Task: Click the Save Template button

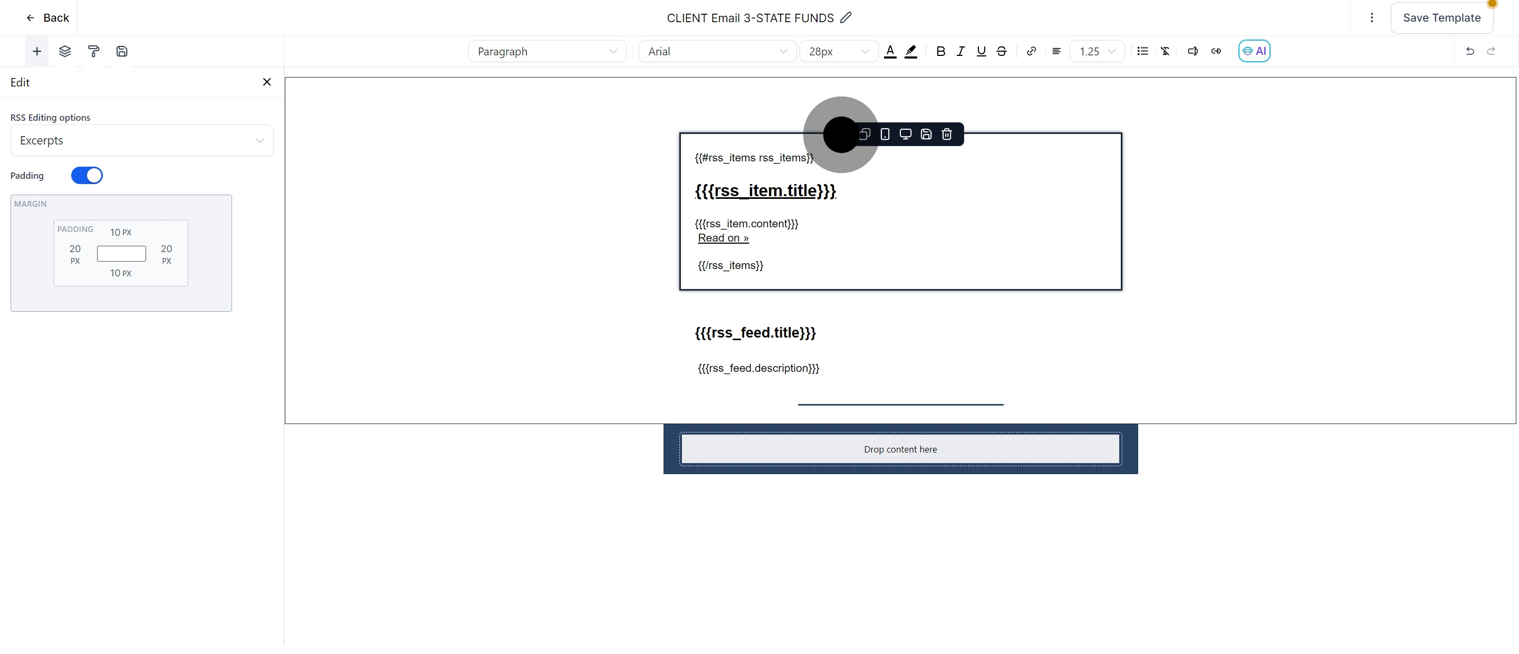Action: 1441,18
